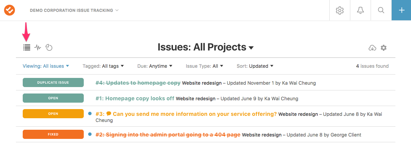Open issue list settings gear
Viewport: 411px width, 146px height.
(x=384, y=48)
